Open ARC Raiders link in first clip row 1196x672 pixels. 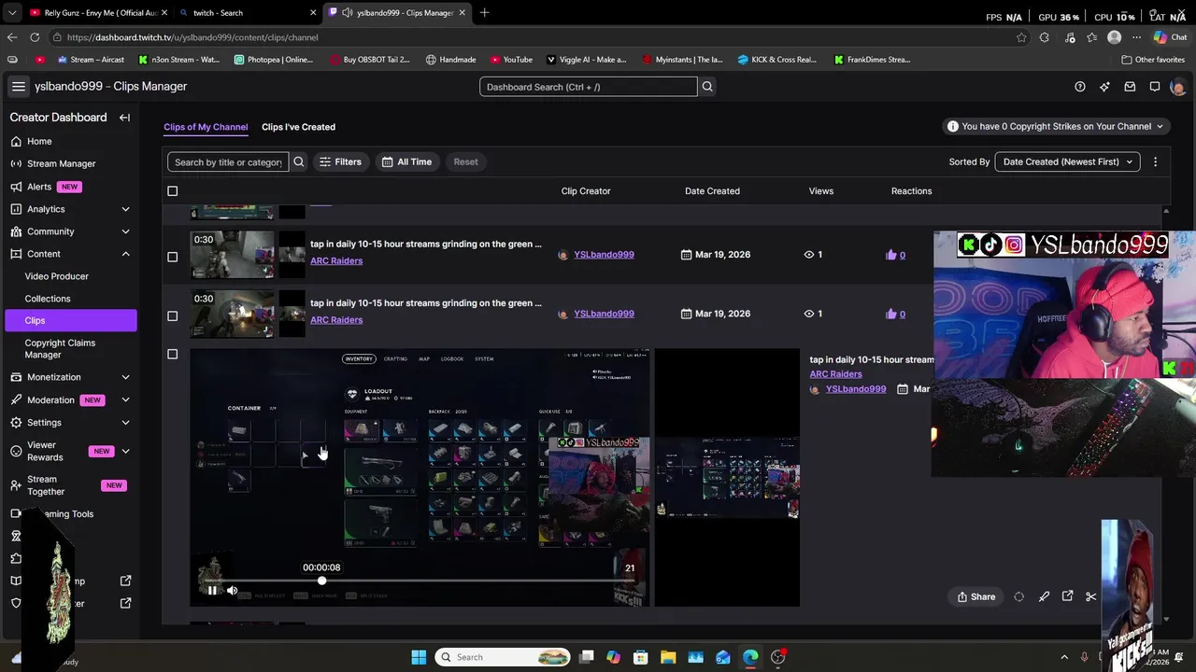[x=336, y=260]
